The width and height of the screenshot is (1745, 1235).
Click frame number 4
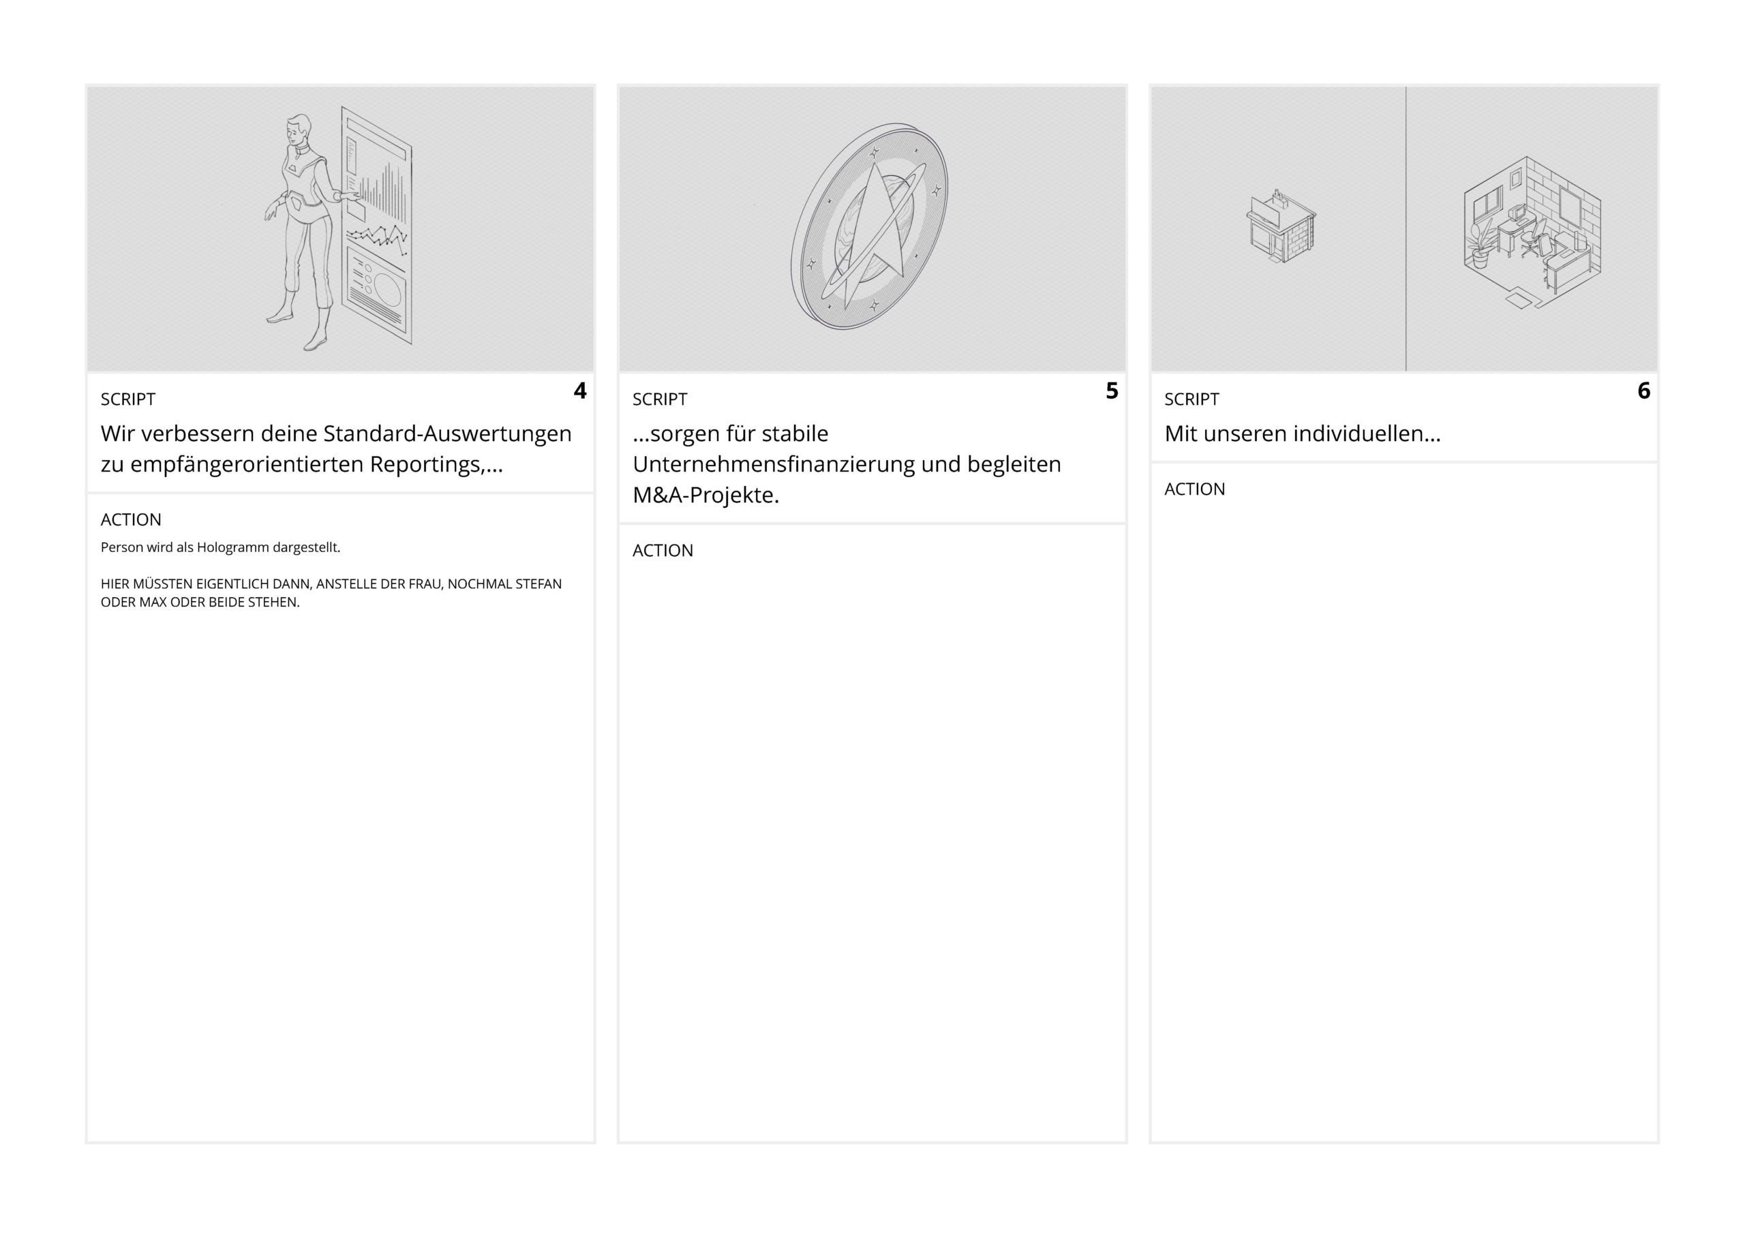click(x=580, y=391)
